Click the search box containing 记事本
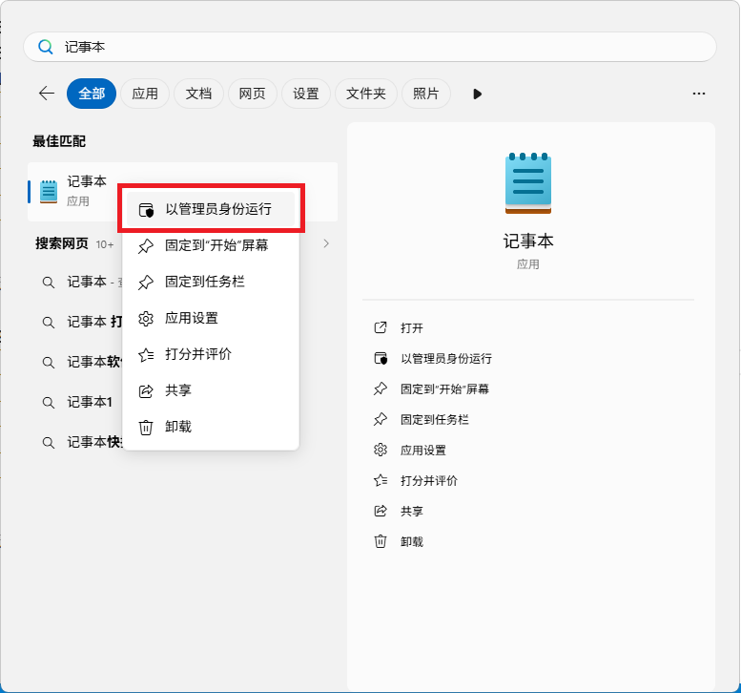 (x=370, y=47)
